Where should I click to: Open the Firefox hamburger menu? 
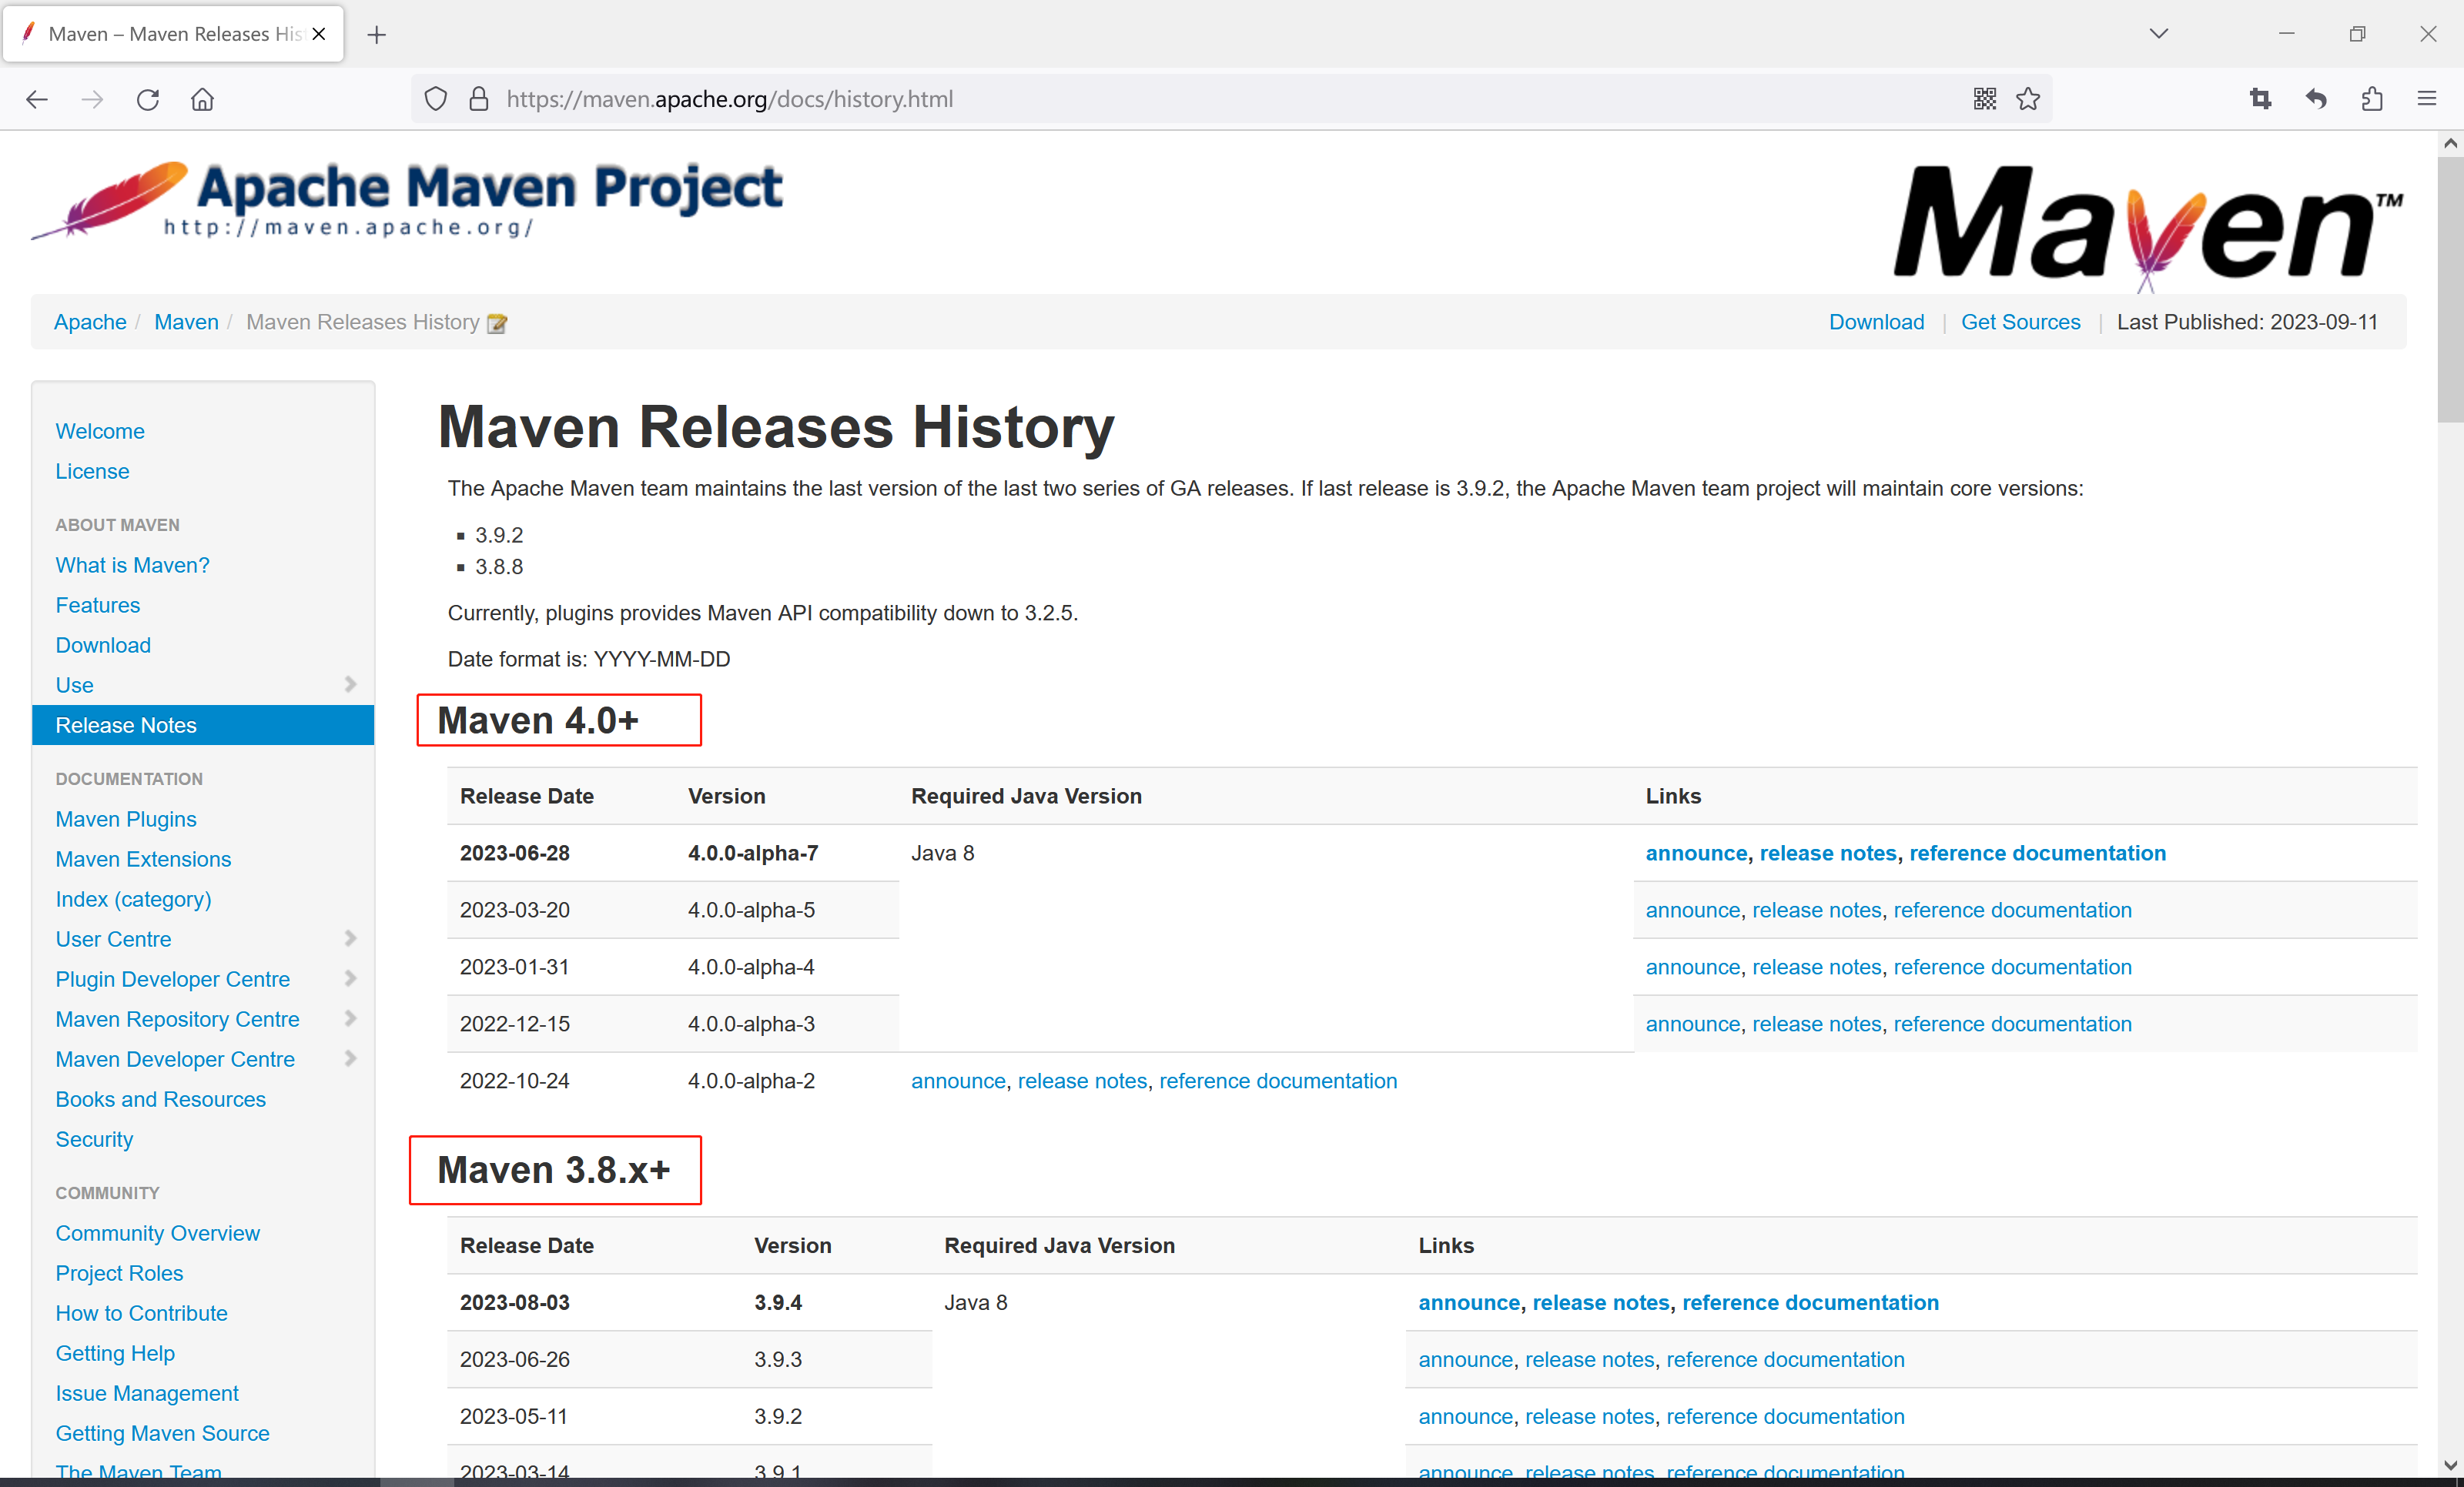point(2427,99)
